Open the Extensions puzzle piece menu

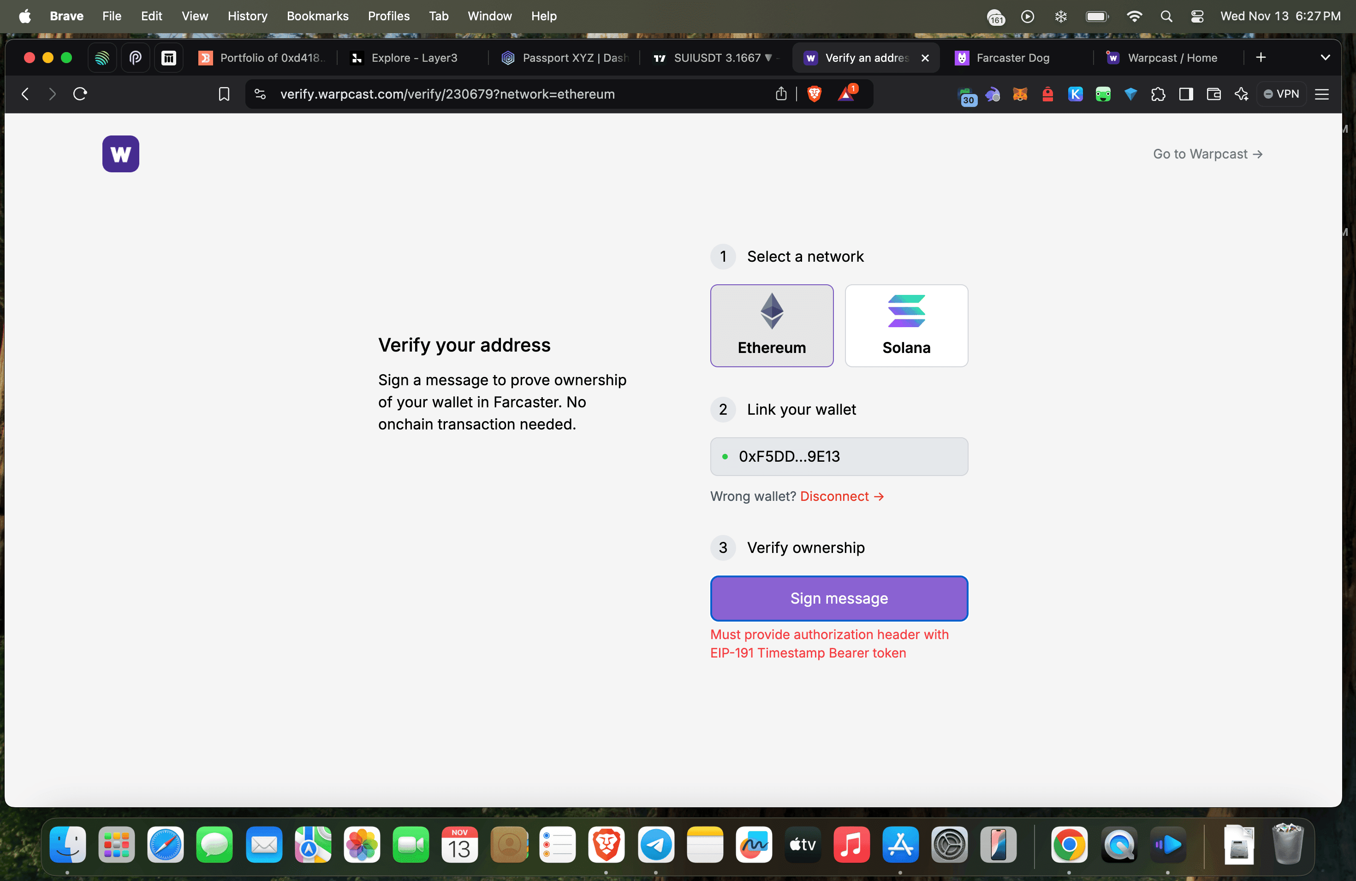coord(1158,94)
